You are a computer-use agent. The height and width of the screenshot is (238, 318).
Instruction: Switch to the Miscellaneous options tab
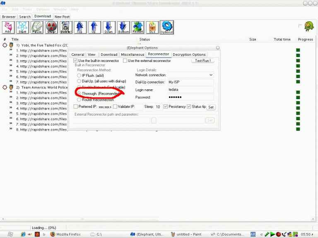pos(132,55)
